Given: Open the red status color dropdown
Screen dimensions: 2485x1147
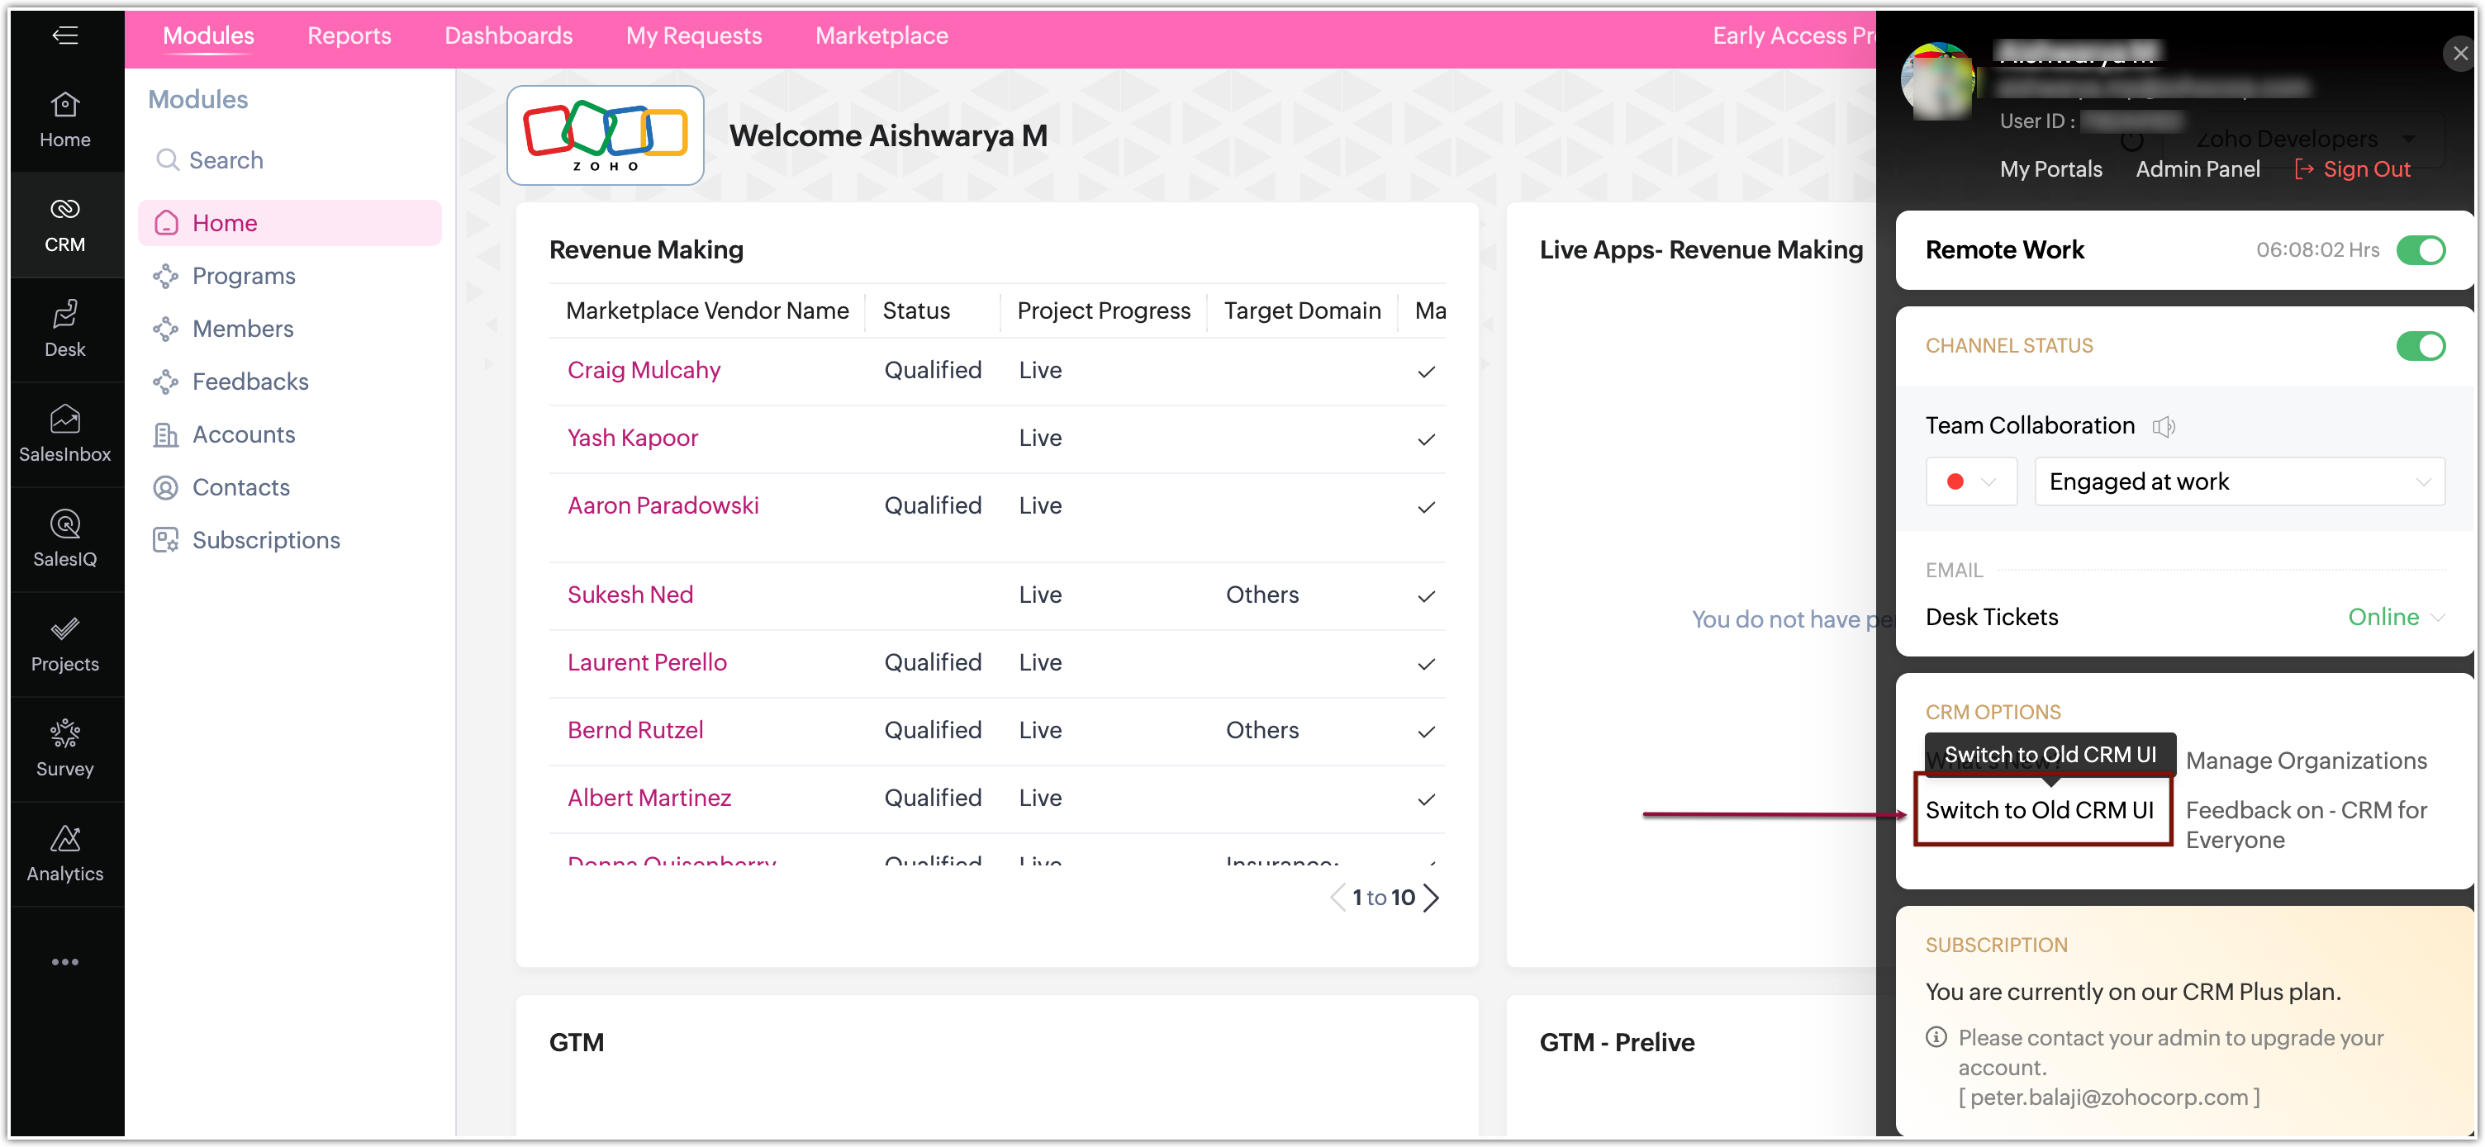Looking at the screenshot, I should click(1969, 482).
